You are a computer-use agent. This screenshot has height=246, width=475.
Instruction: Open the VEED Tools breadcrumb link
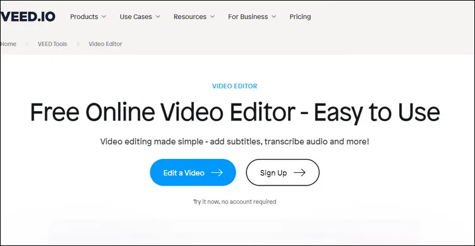click(x=52, y=44)
